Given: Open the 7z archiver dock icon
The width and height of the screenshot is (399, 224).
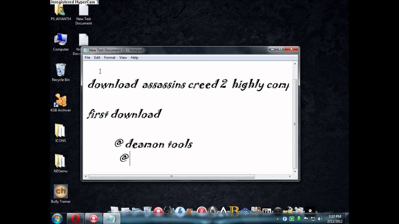Looking at the screenshot, I should [x=267, y=211].
